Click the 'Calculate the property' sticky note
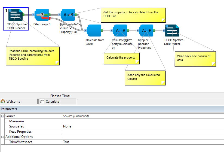 tap(122, 59)
